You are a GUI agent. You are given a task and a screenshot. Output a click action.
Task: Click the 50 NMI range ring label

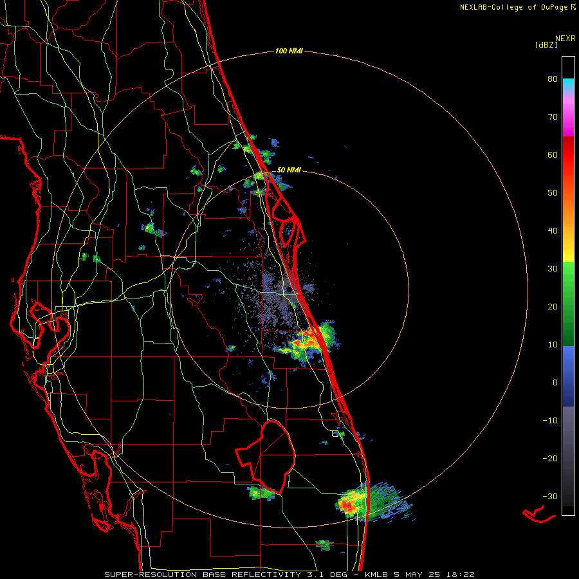click(x=289, y=170)
